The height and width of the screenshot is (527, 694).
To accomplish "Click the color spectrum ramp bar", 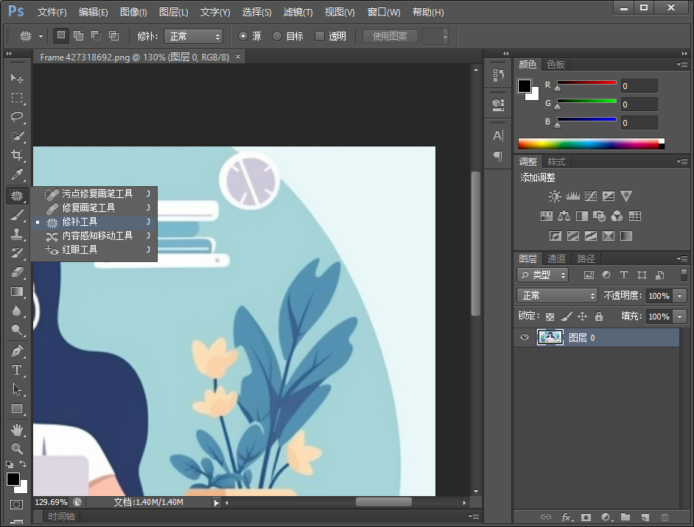I will click(588, 144).
